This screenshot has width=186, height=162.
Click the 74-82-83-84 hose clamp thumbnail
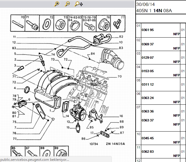point(75,23)
